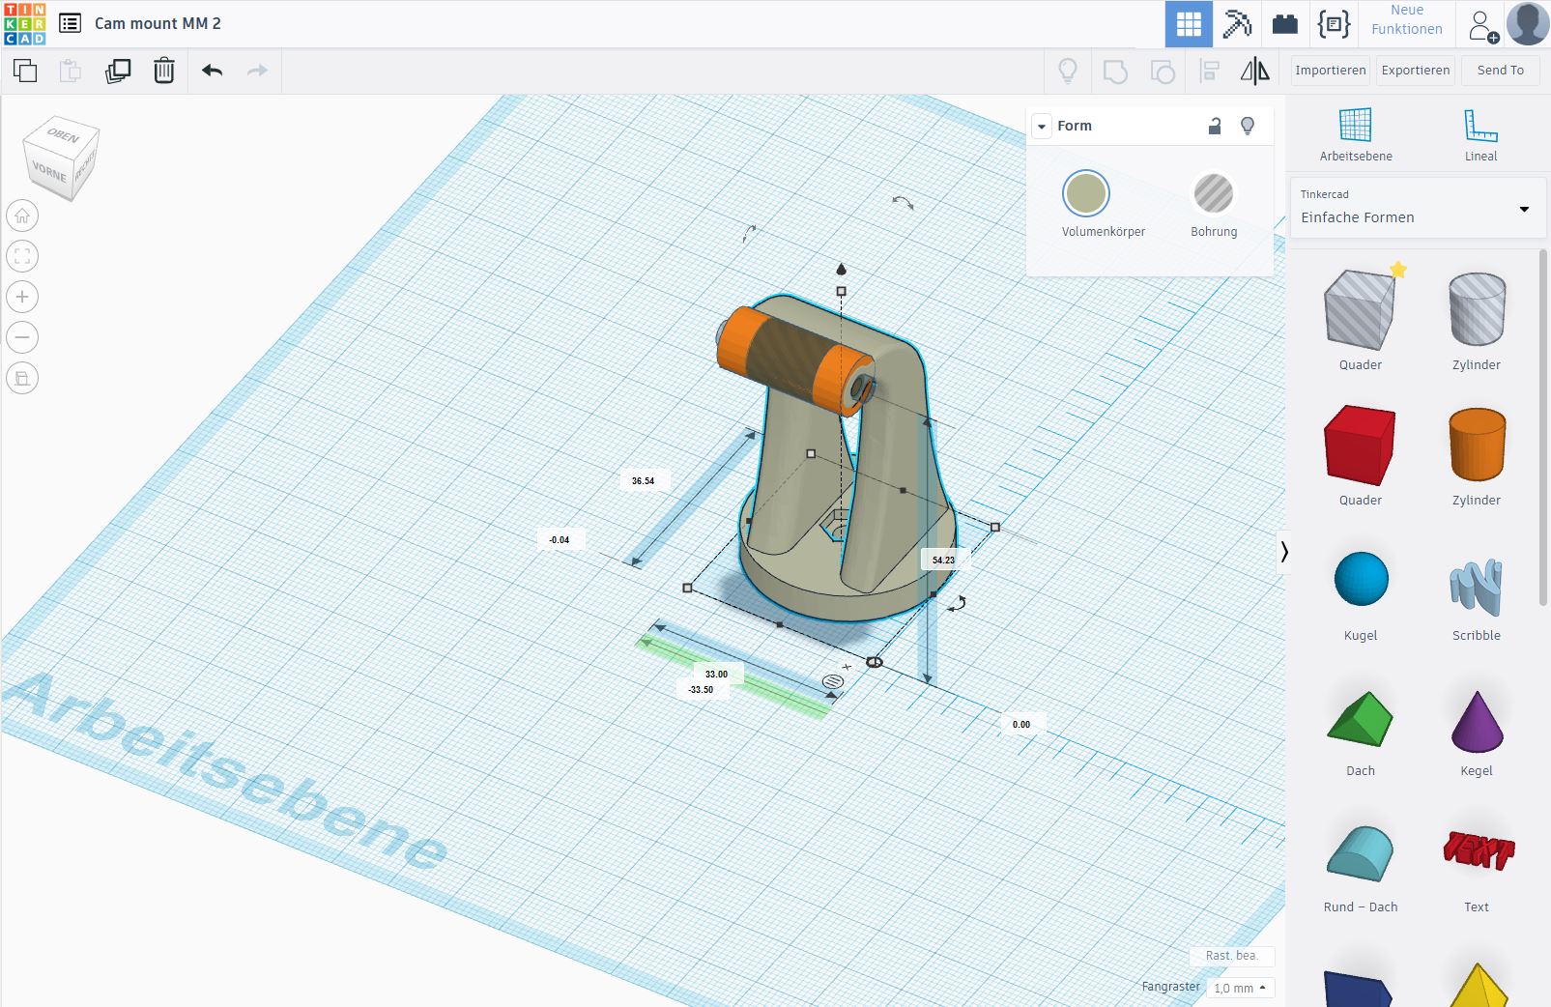The height and width of the screenshot is (1007, 1551).
Task: Collapse the Form panel with the arrow
Action: [x=1042, y=127]
